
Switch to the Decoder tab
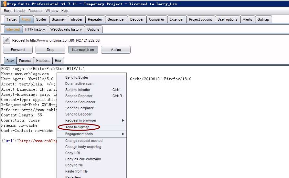(x=137, y=19)
